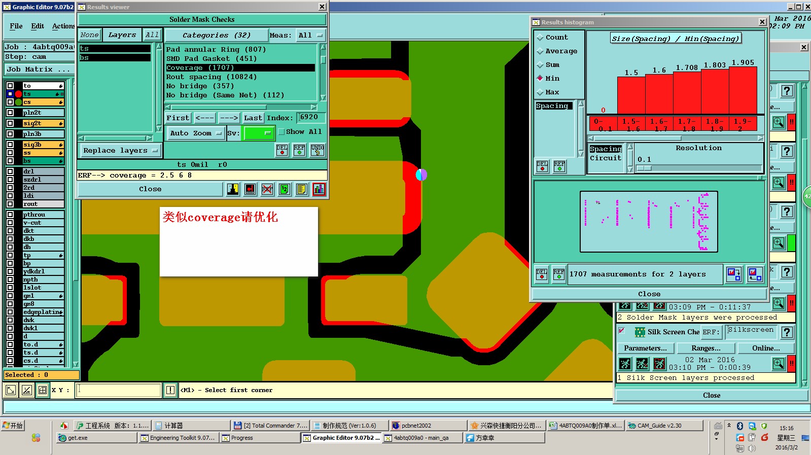This screenshot has height=455, width=811.
Task: Click Online under Silk Screen check
Action: tap(766, 348)
